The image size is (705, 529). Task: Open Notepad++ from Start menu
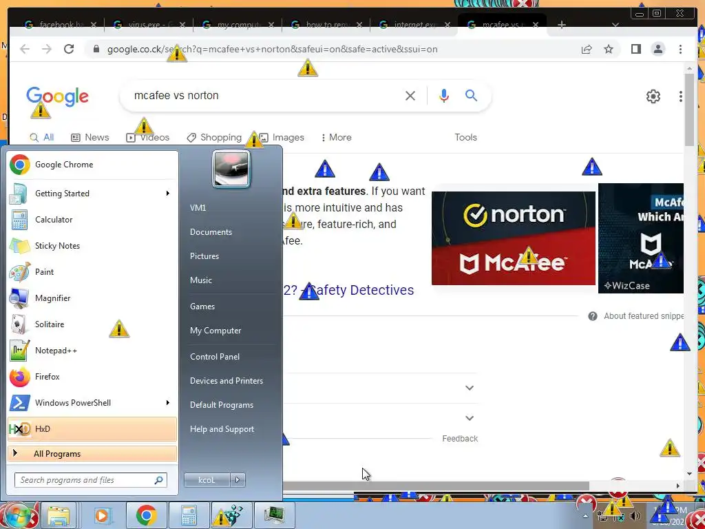click(92, 351)
